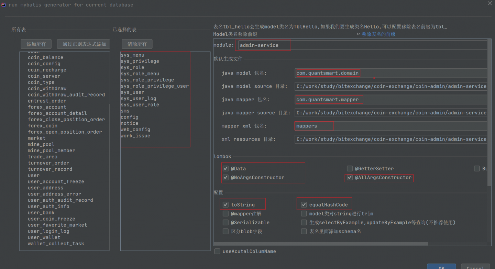Viewport: 495px width, 269px height.
Task: Uncheck the toString option
Action: (225, 205)
